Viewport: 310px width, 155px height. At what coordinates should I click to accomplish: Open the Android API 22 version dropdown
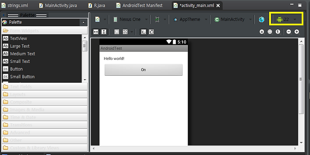tap(286, 19)
